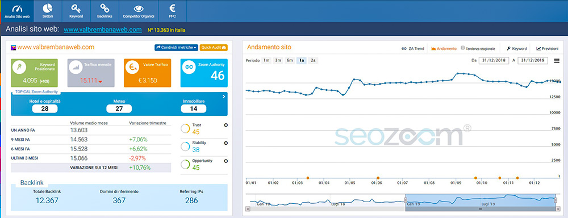Open the Backlinks tab
This screenshot has height=218, width=568.
click(105, 11)
